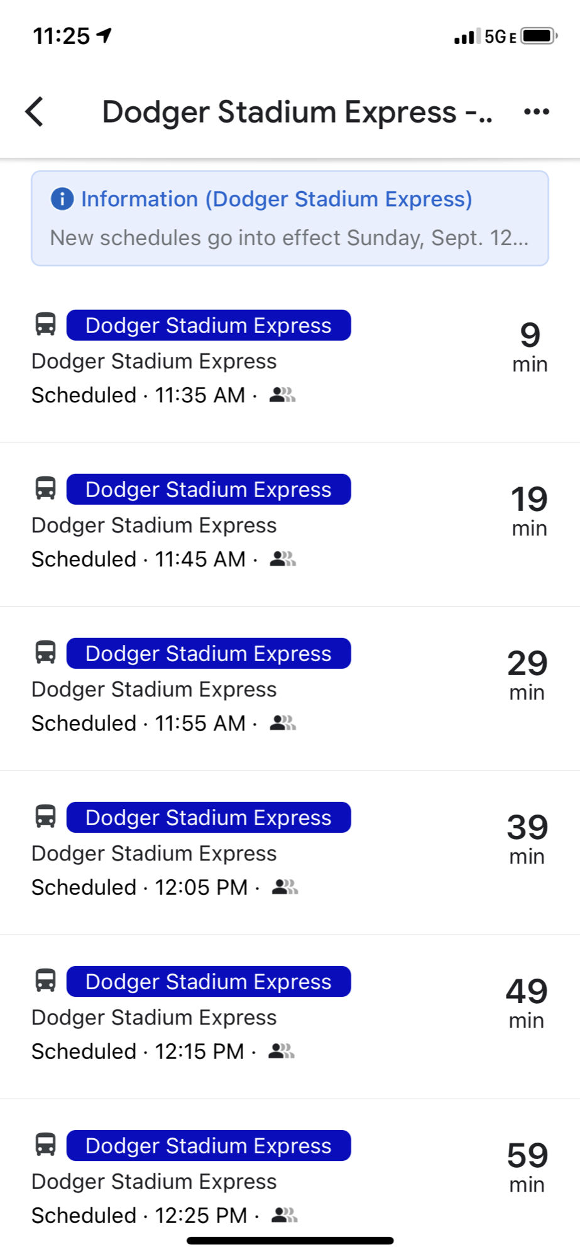Image resolution: width=580 pixels, height=1257 pixels.
Task: Expand the new schedules information banner
Action: tap(289, 238)
